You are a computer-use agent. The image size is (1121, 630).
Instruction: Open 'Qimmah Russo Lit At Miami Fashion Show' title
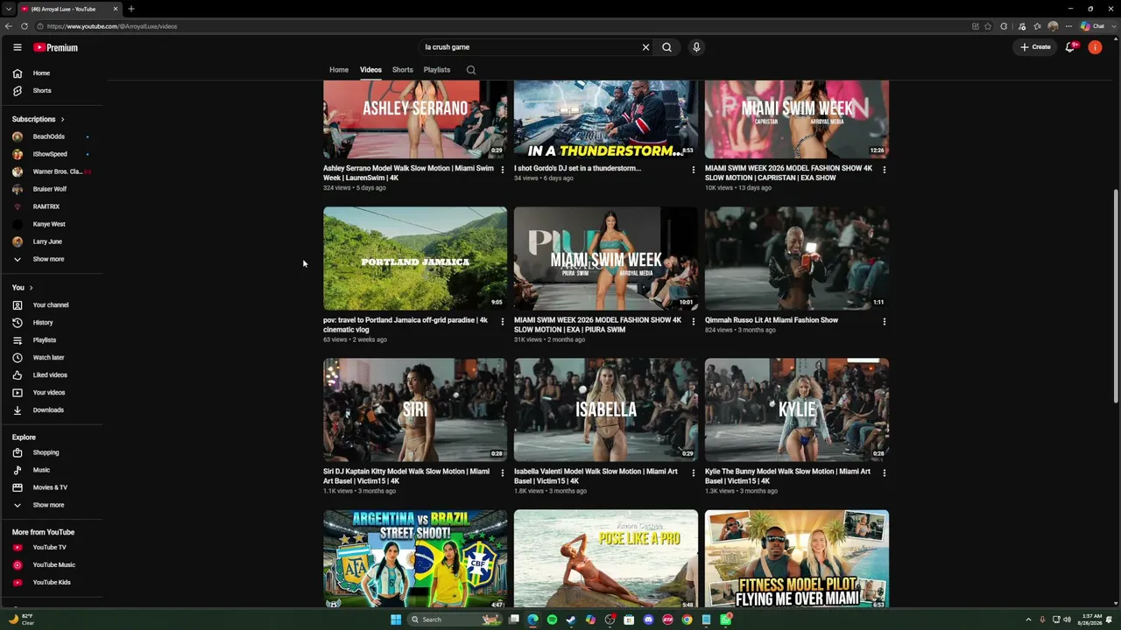pyautogui.click(x=772, y=320)
